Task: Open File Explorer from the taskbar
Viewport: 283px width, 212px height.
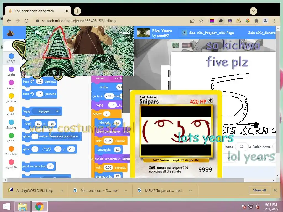Action: coord(22,206)
